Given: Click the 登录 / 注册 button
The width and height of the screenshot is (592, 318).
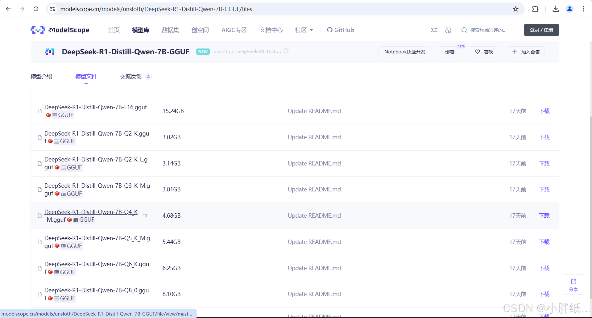Looking at the screenshot, I should [x=541, y=30].
